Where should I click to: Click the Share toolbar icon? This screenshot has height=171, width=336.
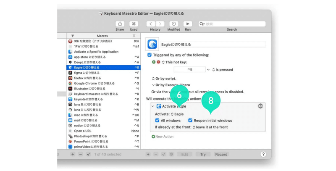[120, 24]
